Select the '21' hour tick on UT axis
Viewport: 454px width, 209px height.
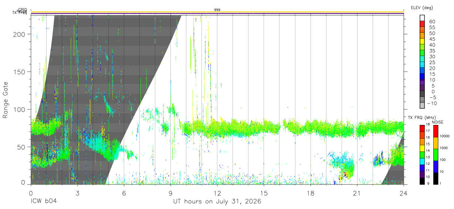[x=357, y=193]
